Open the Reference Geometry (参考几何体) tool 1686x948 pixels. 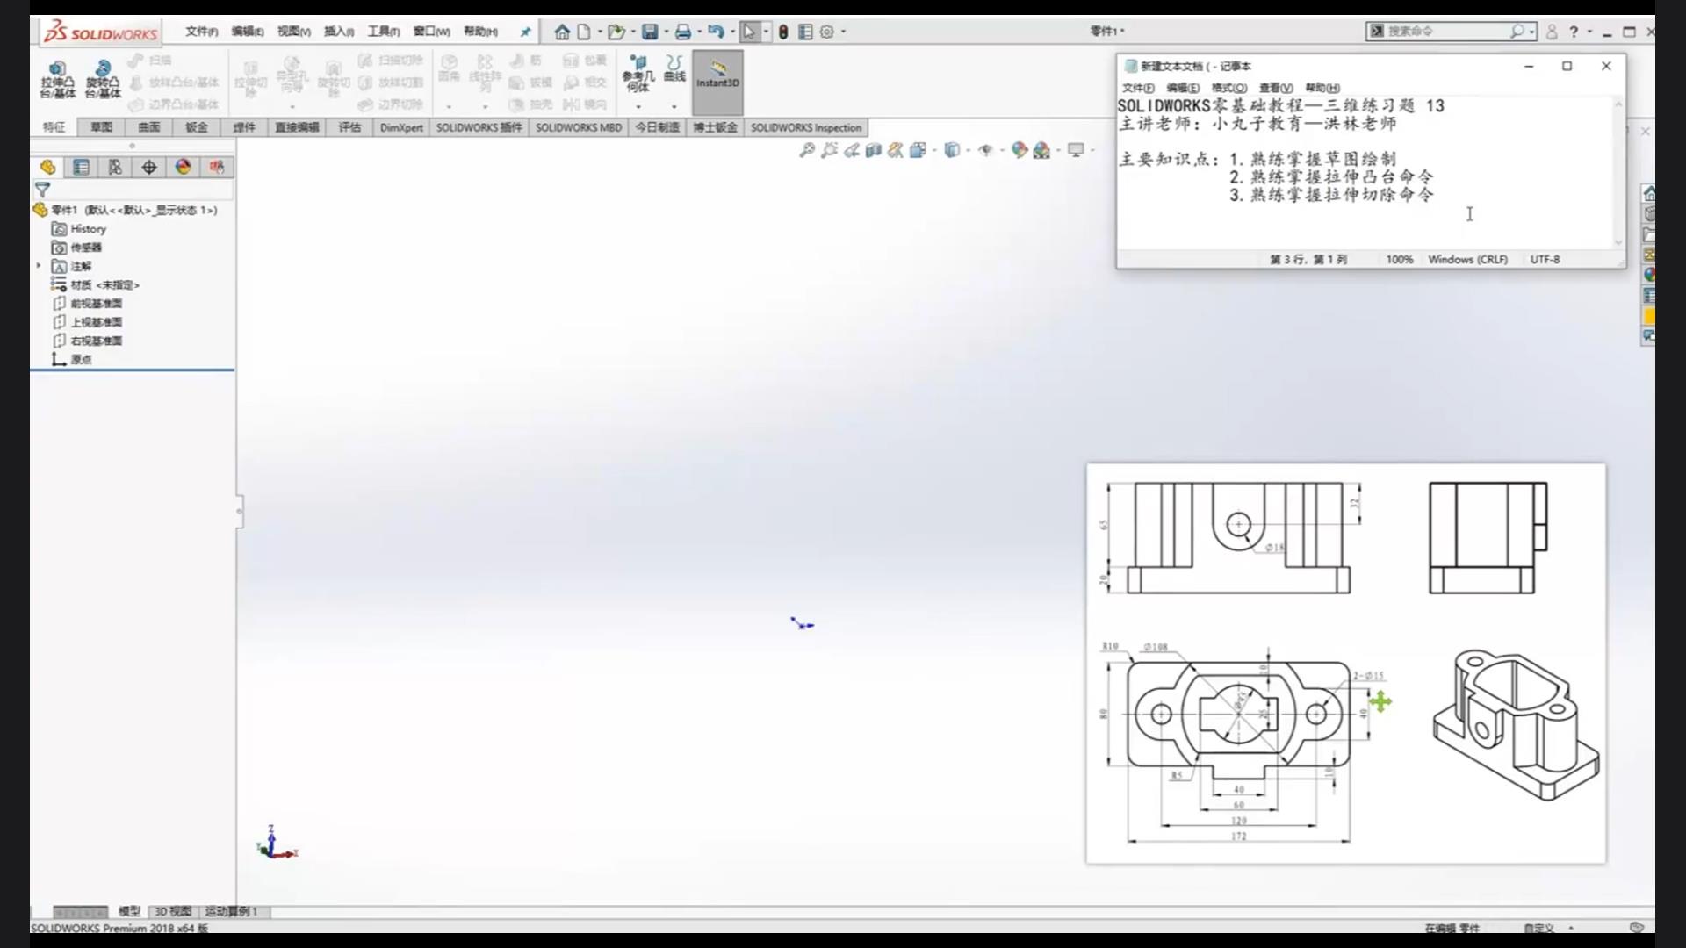point(638,74)
